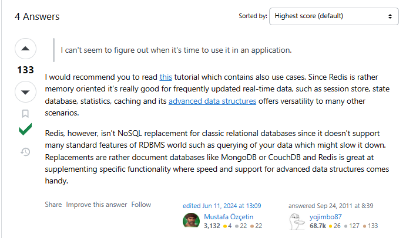Image resolution: width=406 pixels, height=238 pixels.
Task: Visit Mustafa Özçetin's profile name
Action: [229, 217]
